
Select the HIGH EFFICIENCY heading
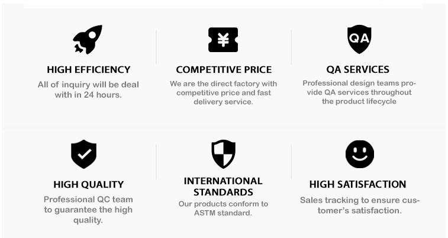tap(89, 70)
